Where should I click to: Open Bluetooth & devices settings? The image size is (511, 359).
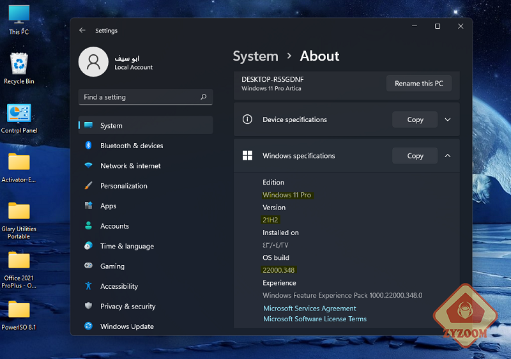click(x=146, y=146)
